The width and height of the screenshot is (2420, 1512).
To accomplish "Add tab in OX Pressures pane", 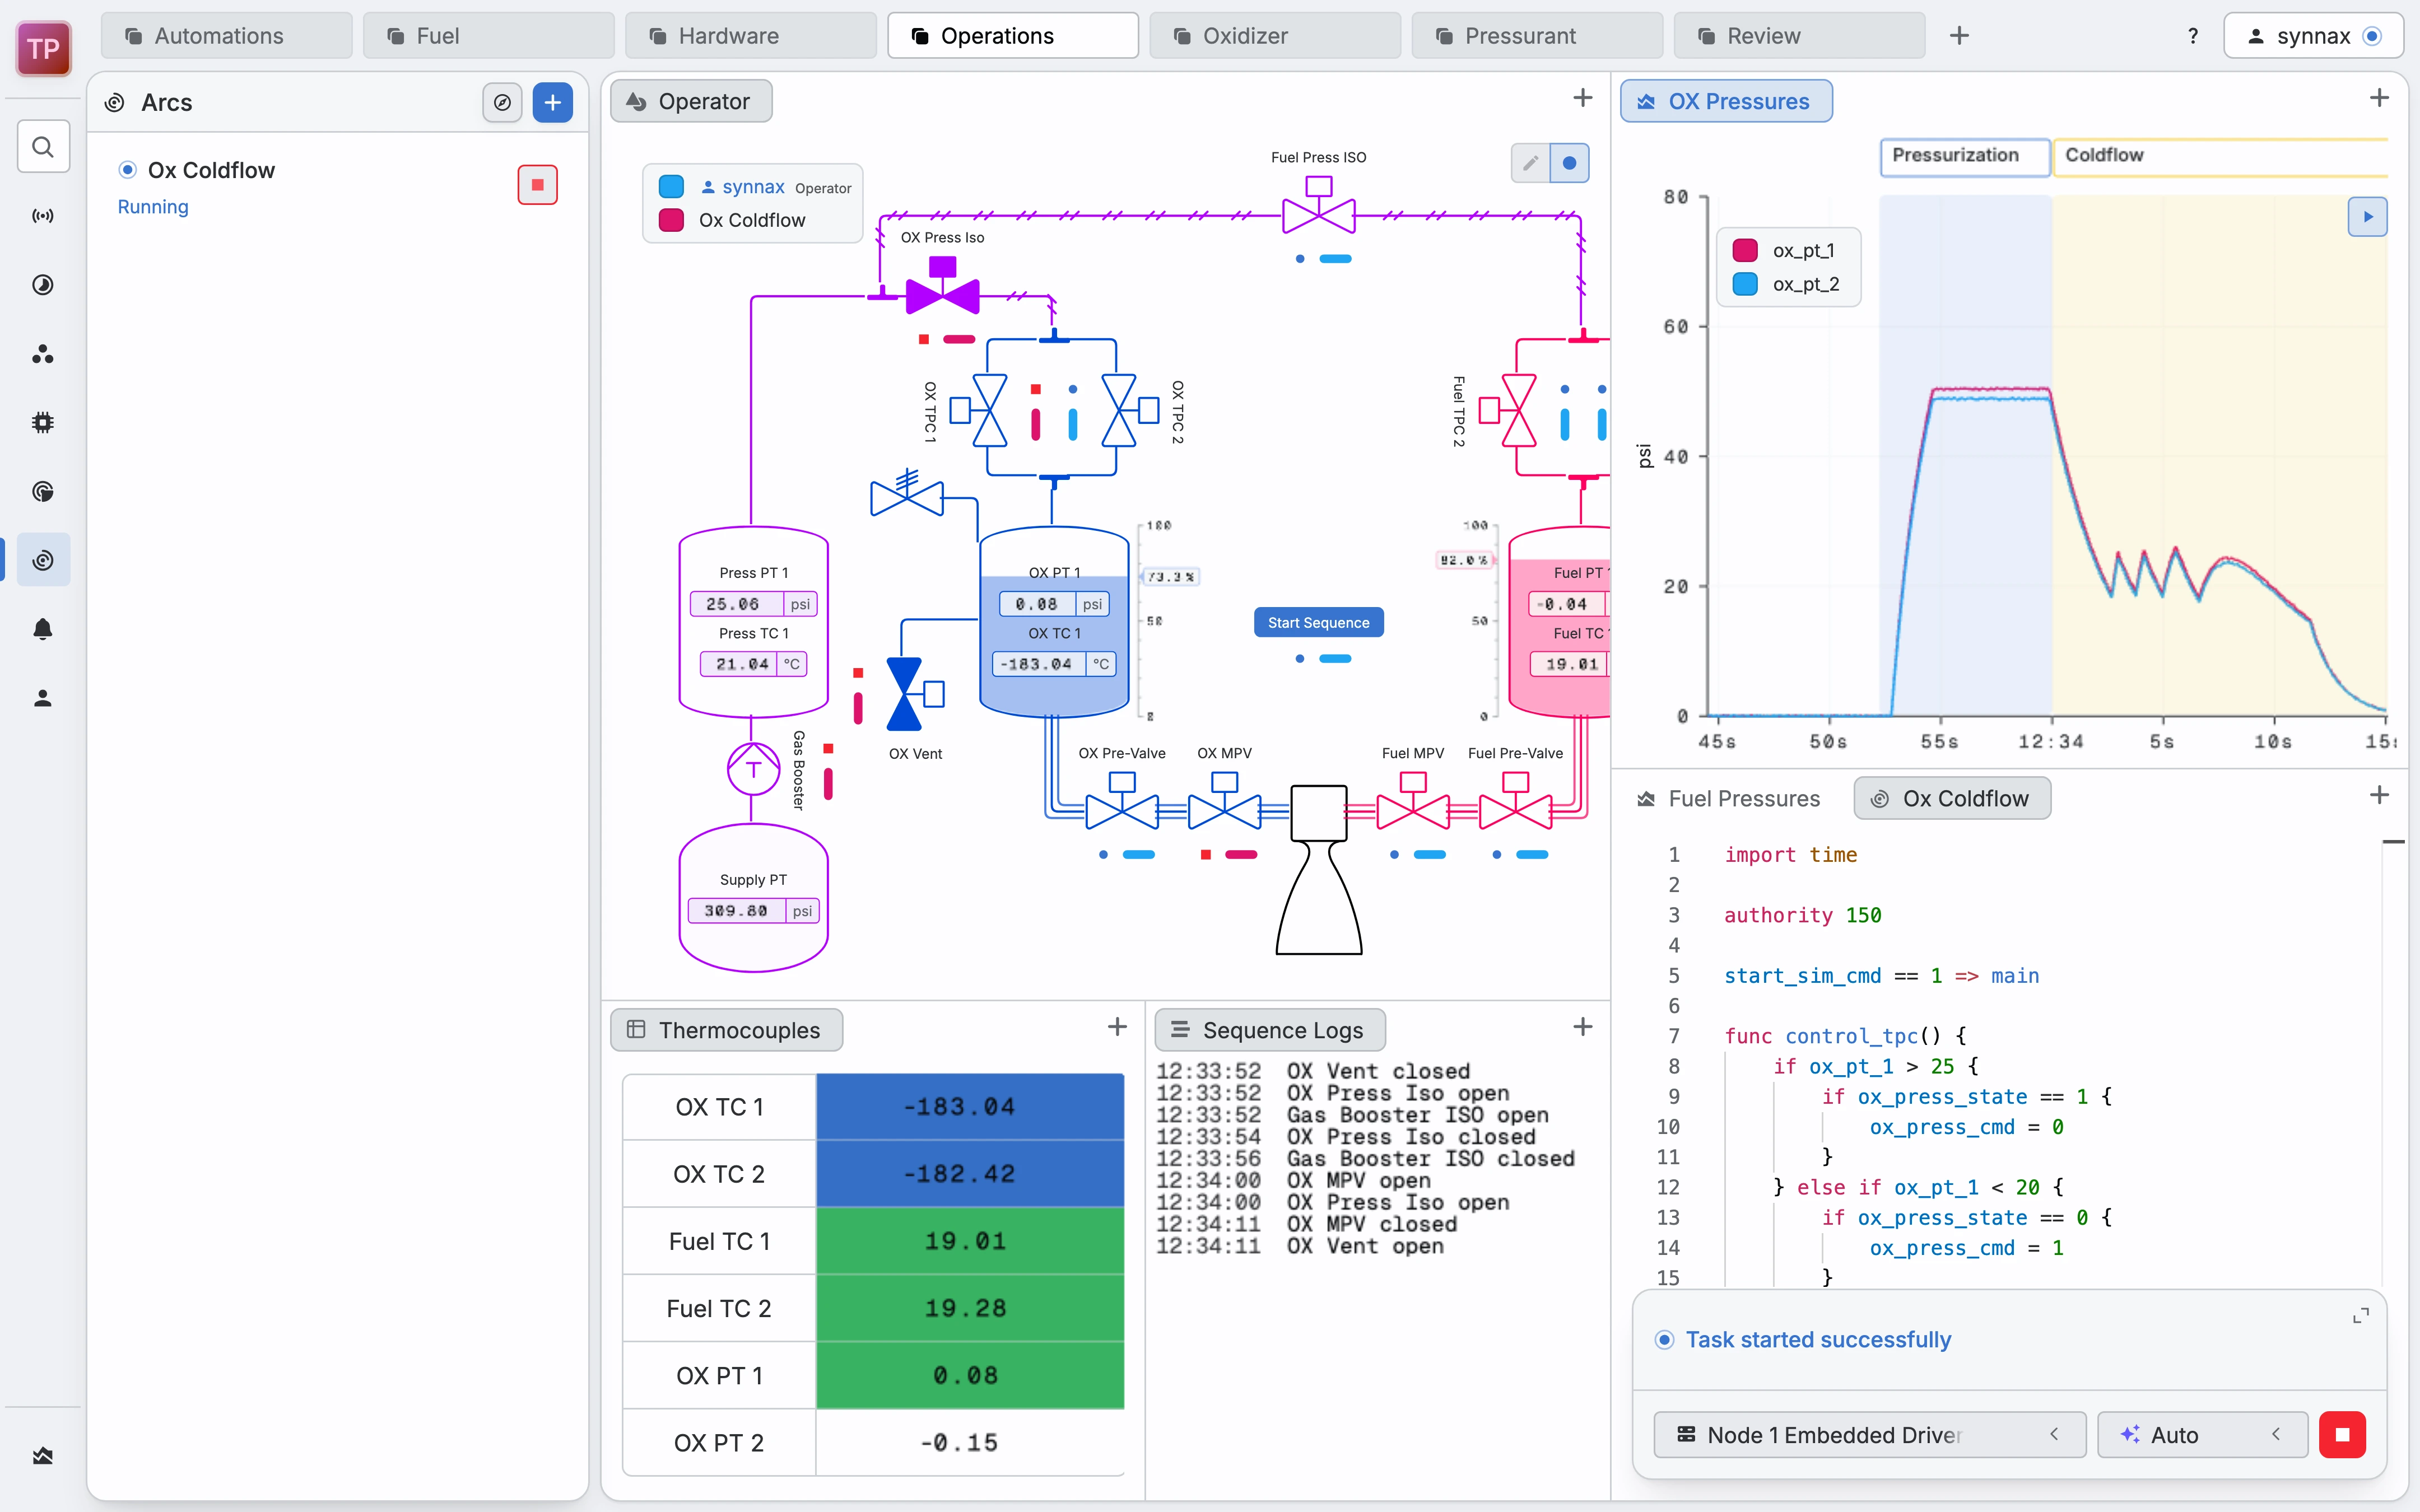I will pos(2379,98).
